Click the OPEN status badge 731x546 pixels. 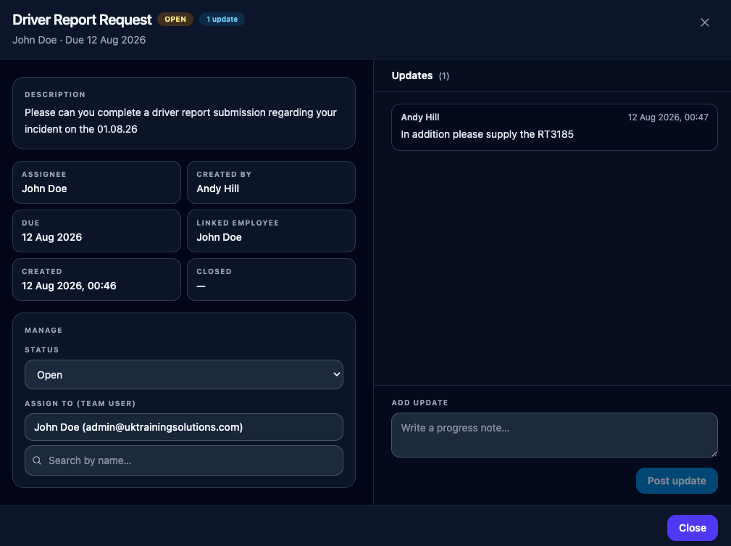(x=175, y=19)
